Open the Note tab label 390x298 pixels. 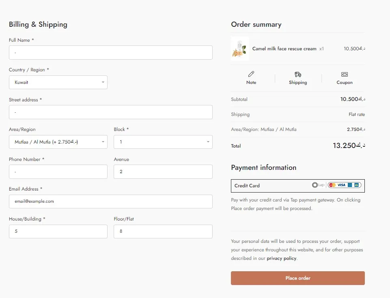tap(251, 83)
